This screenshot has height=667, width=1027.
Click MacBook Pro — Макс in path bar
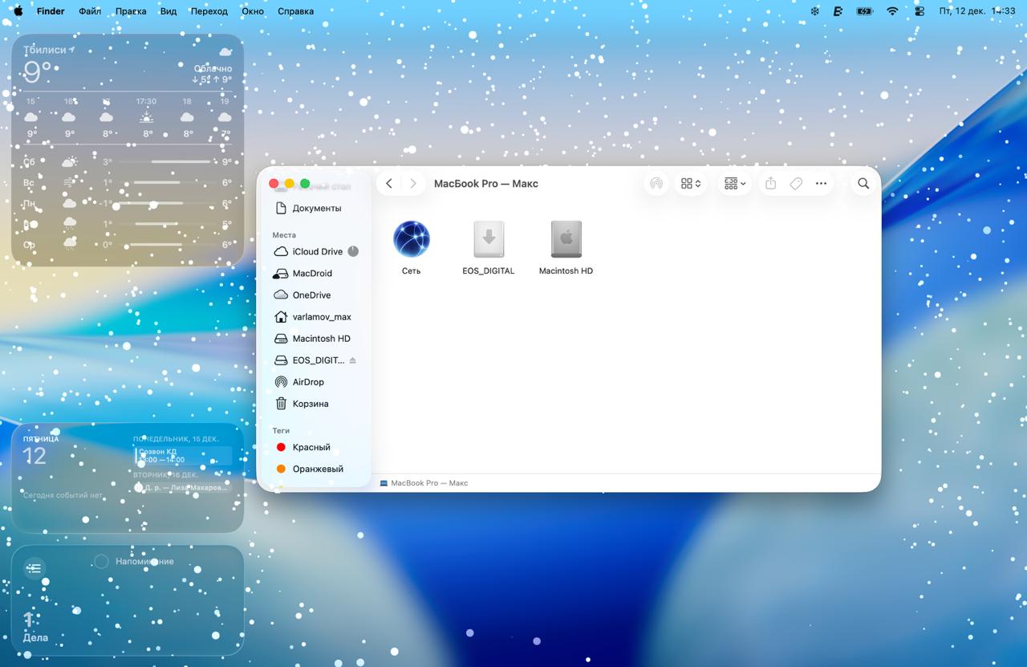click(428, 483)
